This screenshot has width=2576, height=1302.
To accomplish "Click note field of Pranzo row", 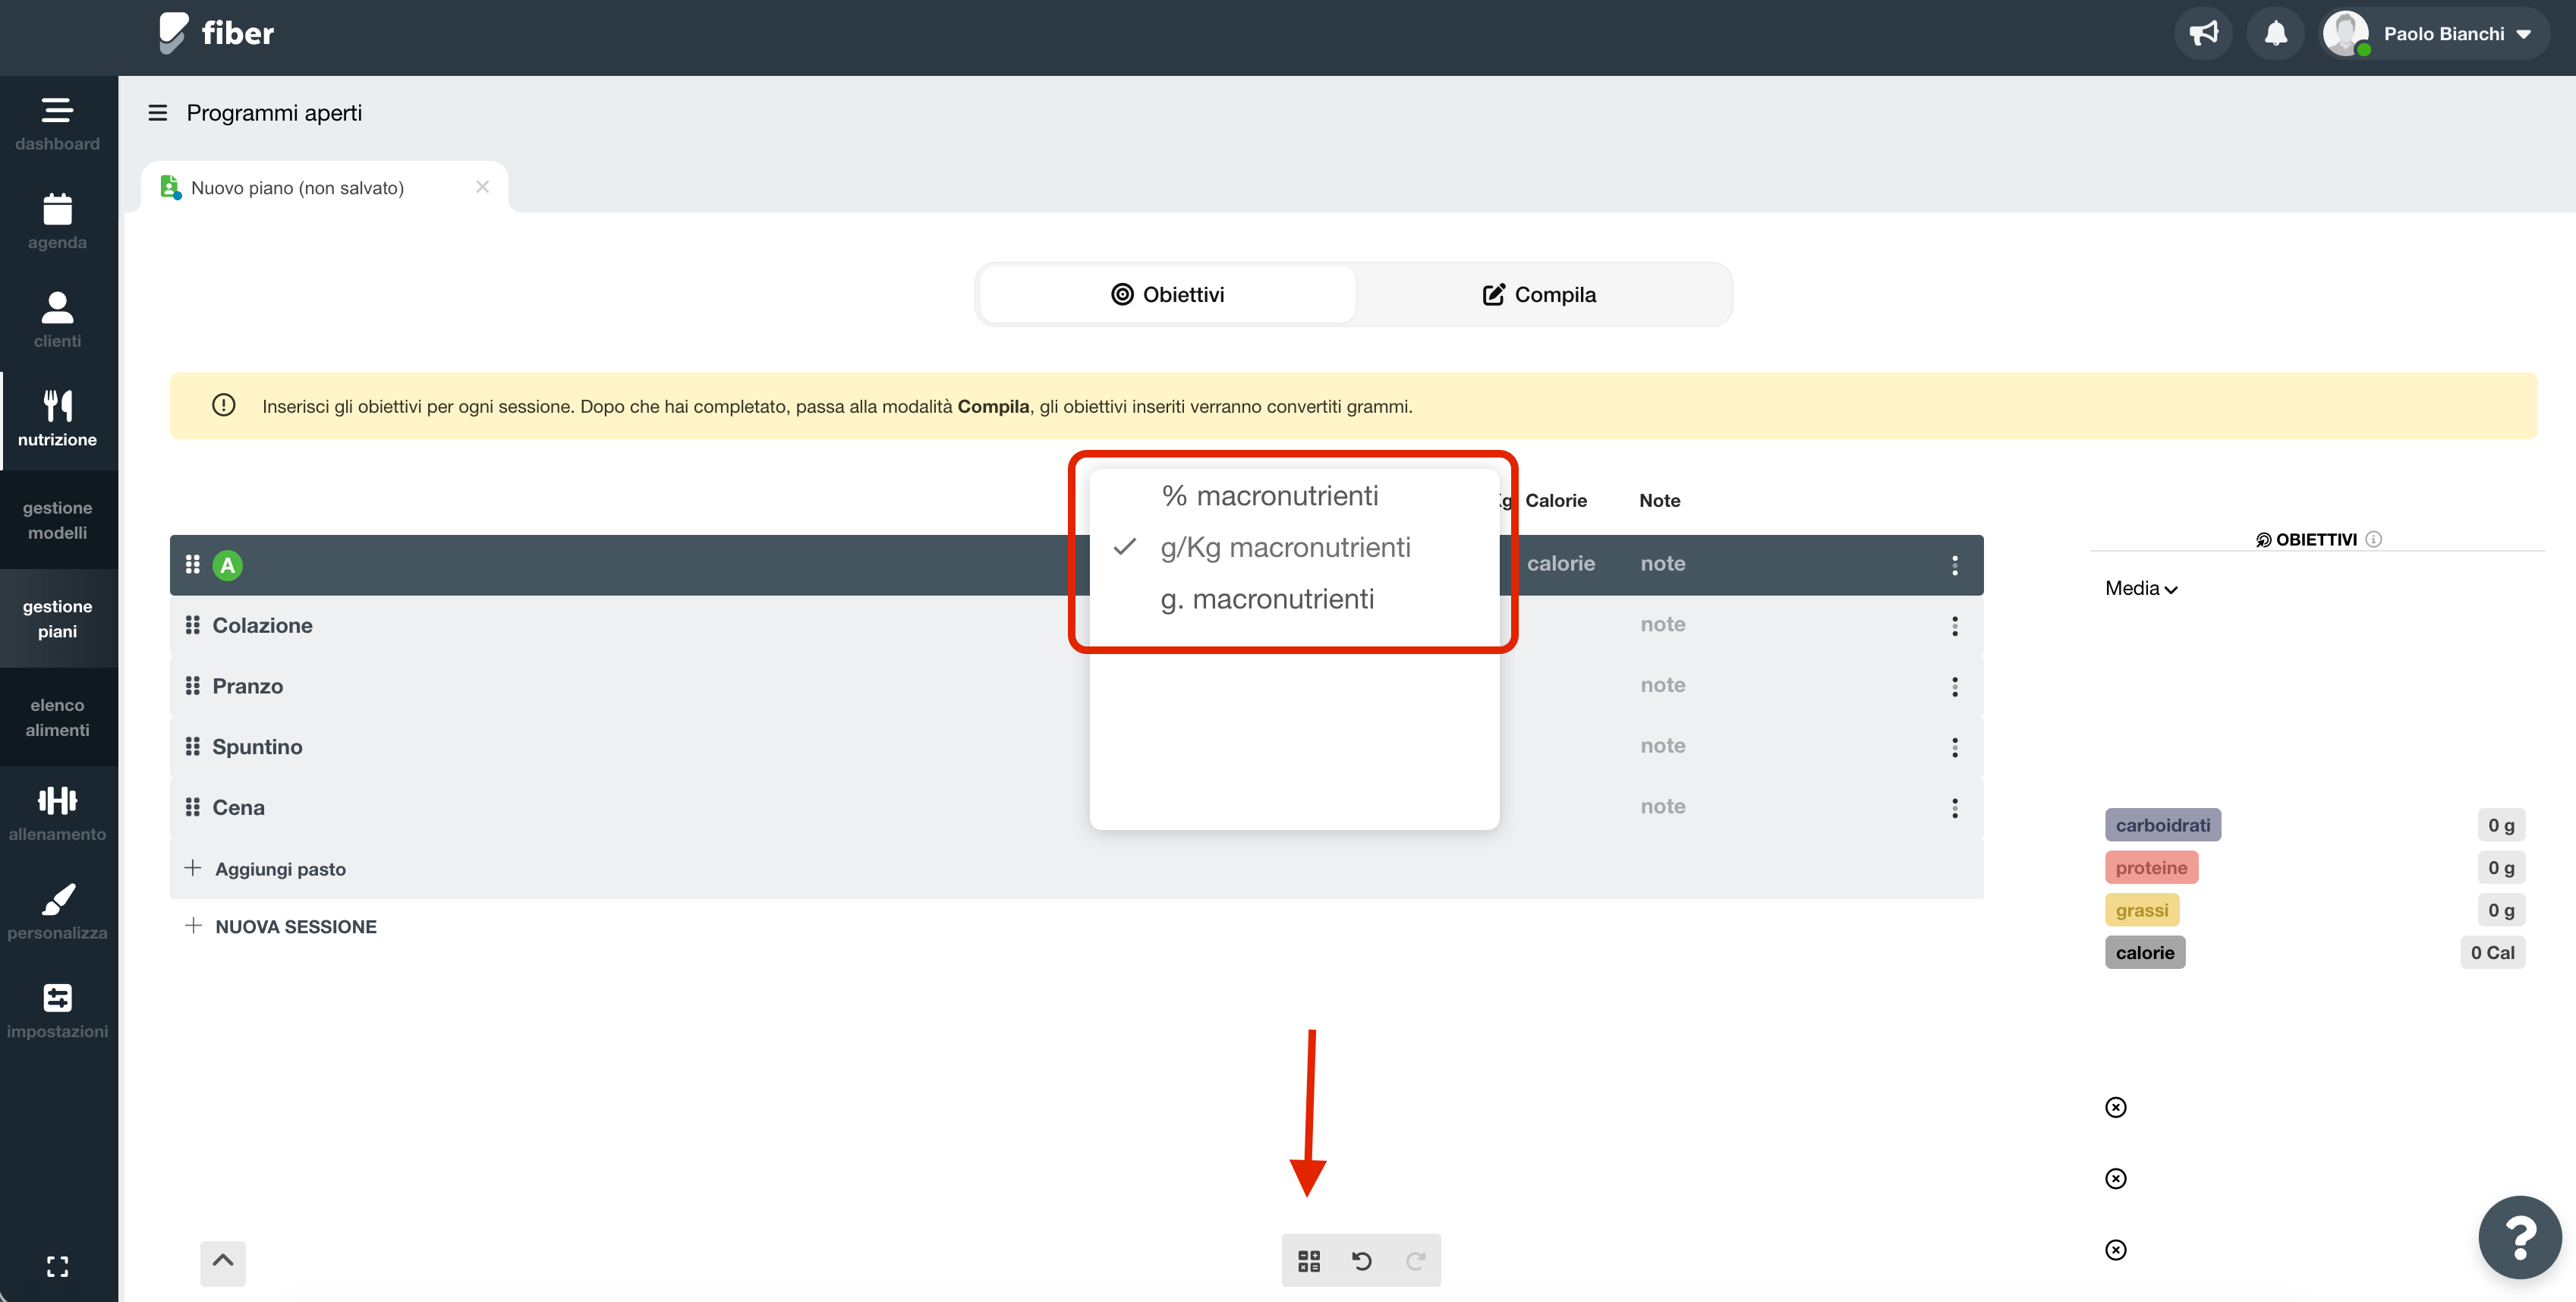I will pyautogui.click(x=1663, y=685).
